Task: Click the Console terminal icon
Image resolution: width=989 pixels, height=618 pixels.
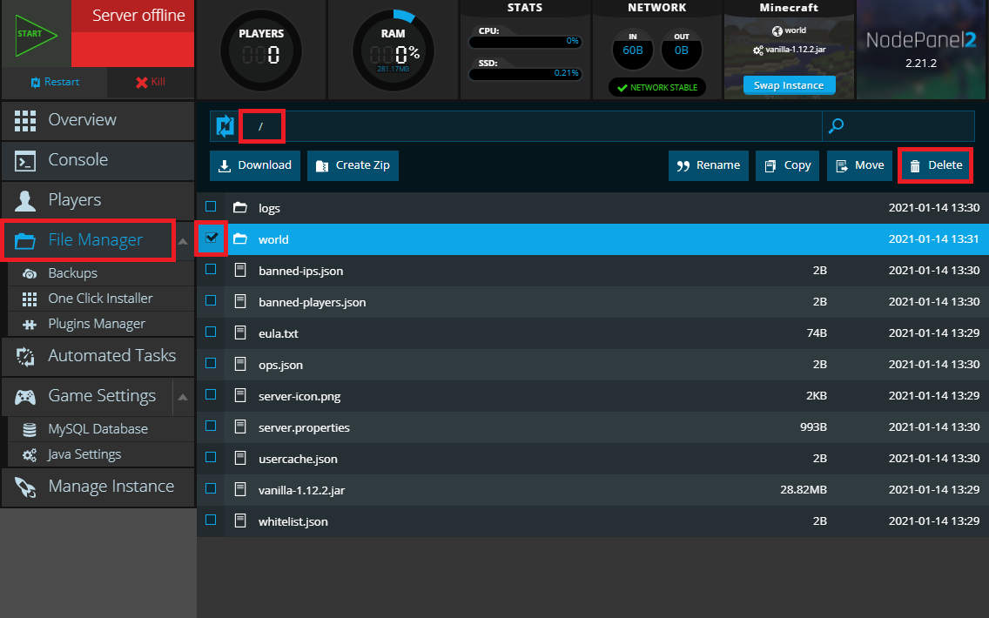Action: point(25,161)
